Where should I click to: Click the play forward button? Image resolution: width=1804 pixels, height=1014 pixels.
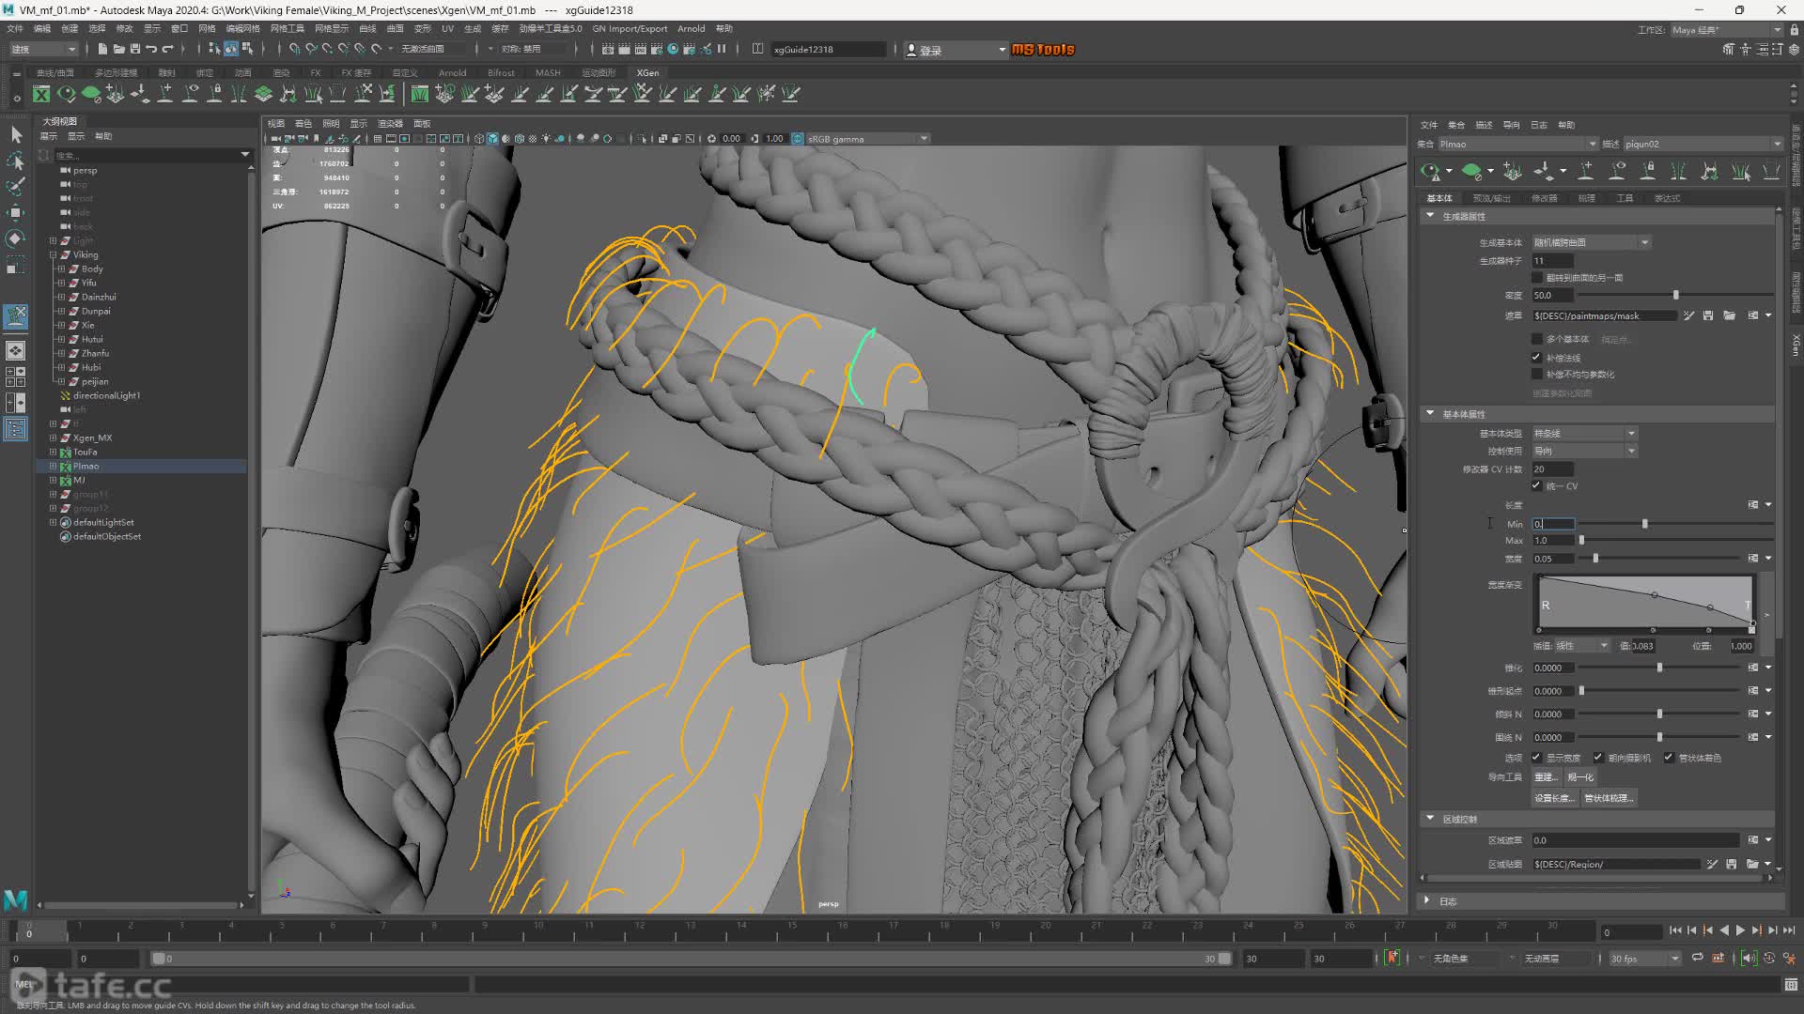click(1740, 930)
